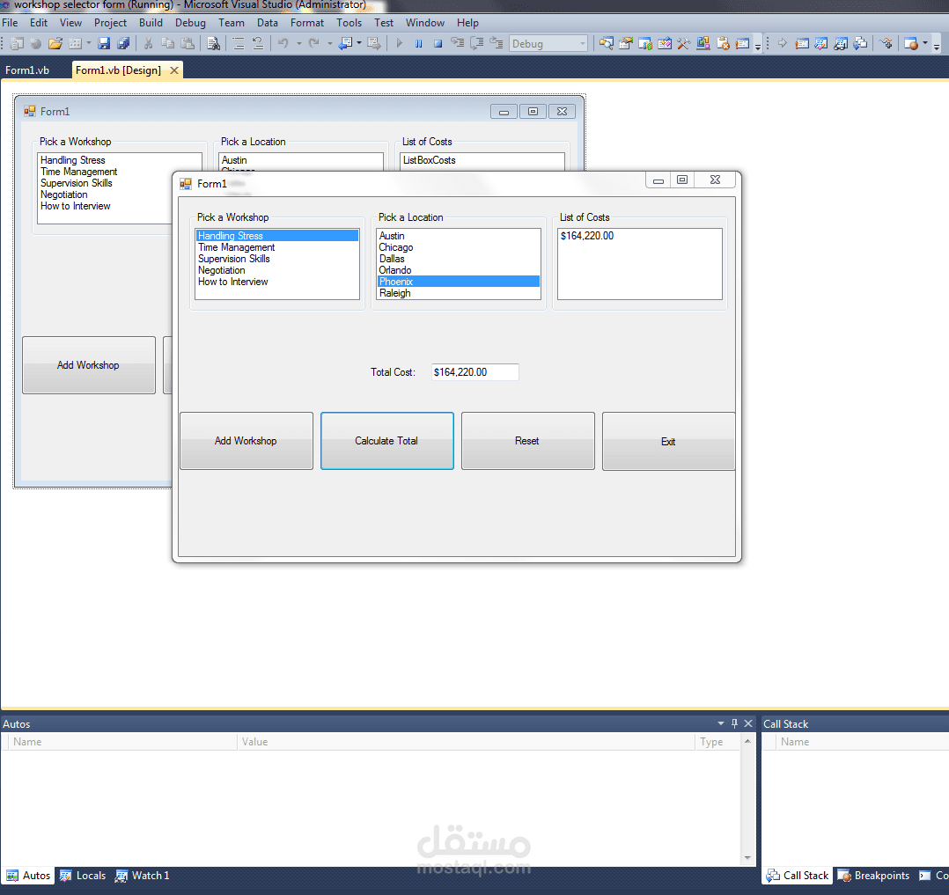Click the Break All pause icon
This screenshot has width=949, height=895.
click(x=419, y=43)
